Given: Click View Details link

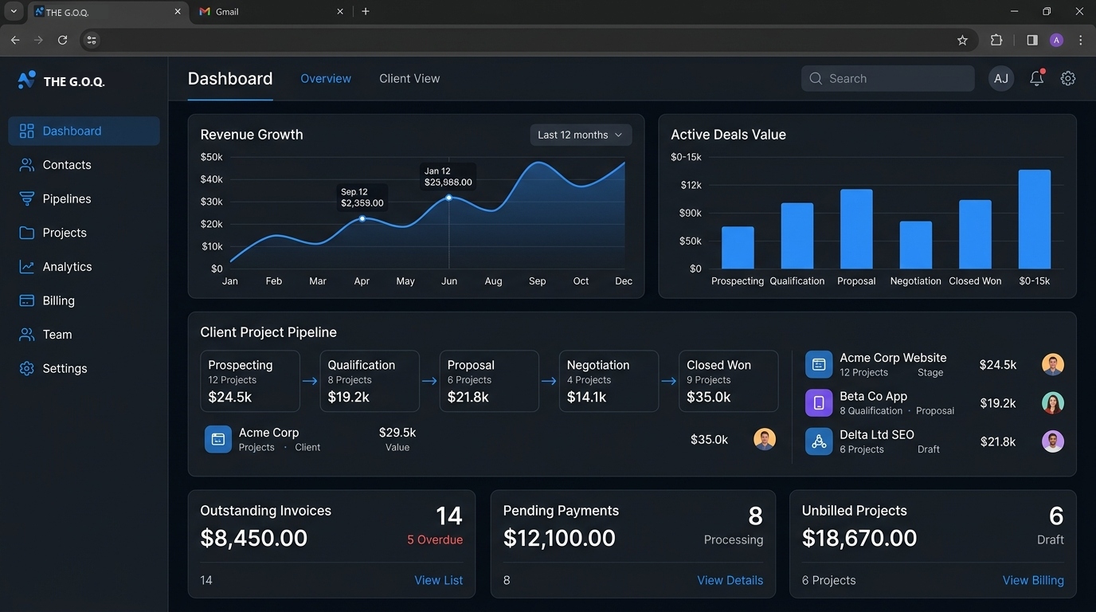Looking at the screenshot, I should (730, 580).
